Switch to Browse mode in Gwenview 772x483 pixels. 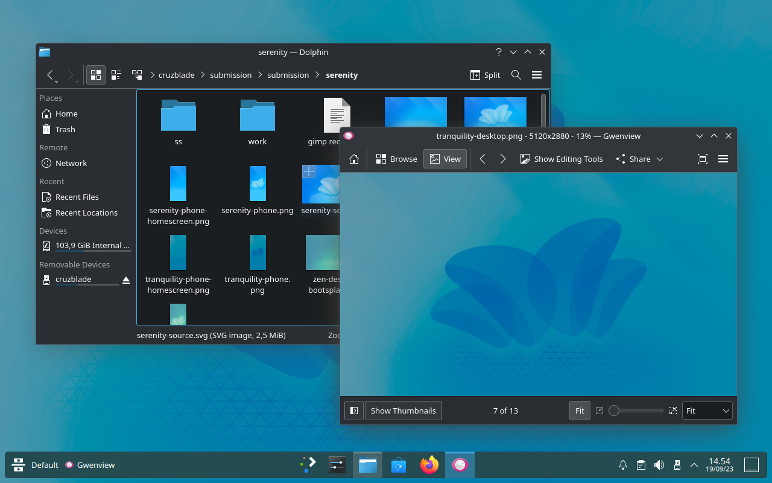click(x=396, y=159)
